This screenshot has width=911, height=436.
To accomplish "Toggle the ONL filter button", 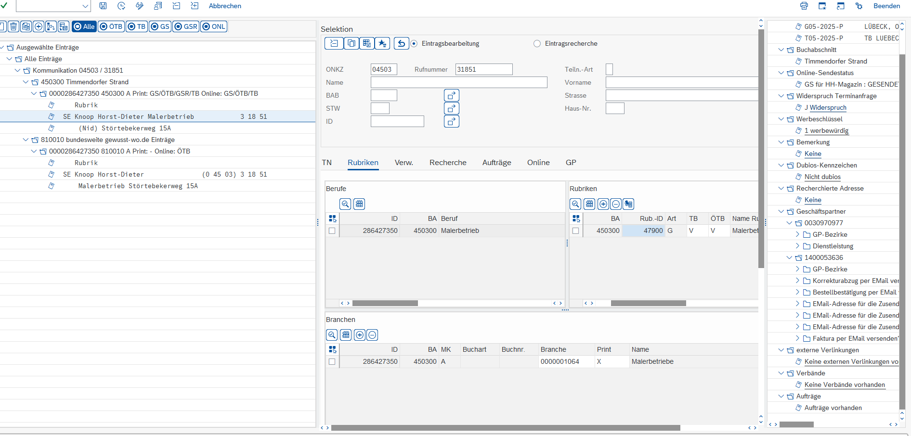I will coord(214,26).
